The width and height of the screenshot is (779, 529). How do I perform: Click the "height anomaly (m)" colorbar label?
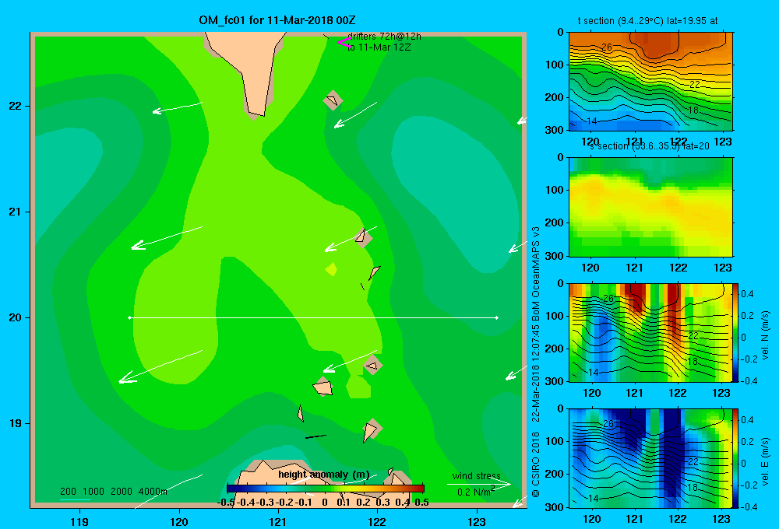(x=324, y=475)
